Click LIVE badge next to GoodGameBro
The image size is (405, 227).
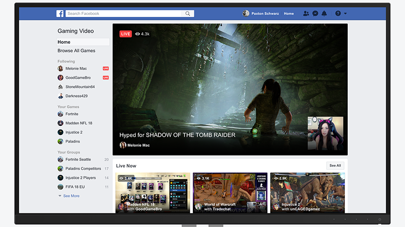(x=106, y=78)
